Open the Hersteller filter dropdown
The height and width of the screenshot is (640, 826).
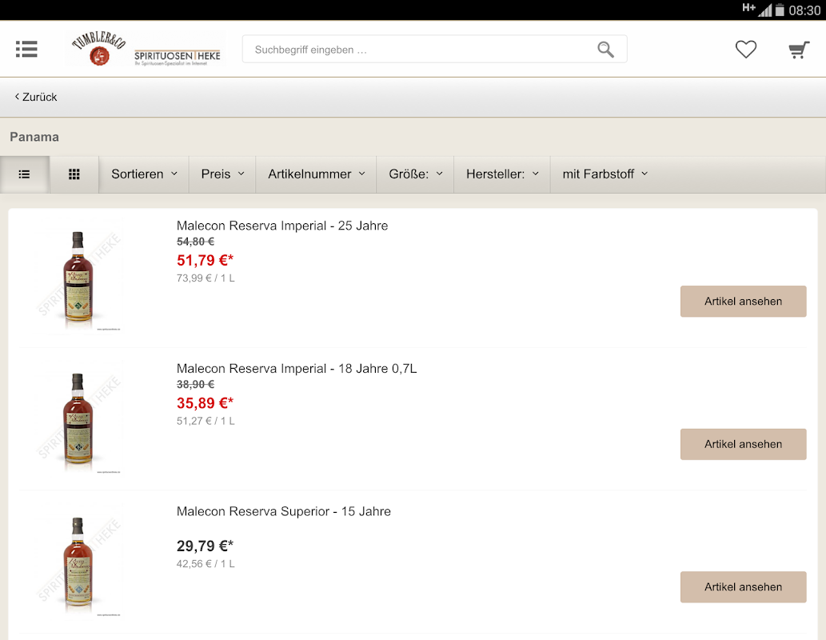point(502,174)
